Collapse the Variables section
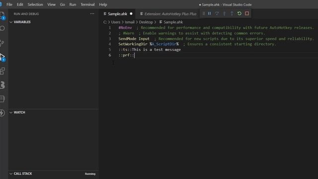This screenshot has width=318, height=179. (x=11, y=22)
